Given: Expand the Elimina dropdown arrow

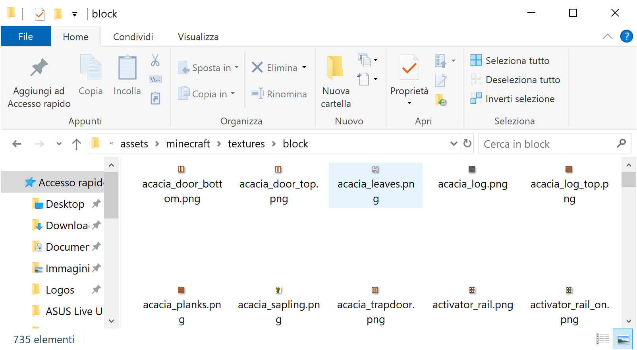Looking at the screenshot, I should click(x=304, y=67).
